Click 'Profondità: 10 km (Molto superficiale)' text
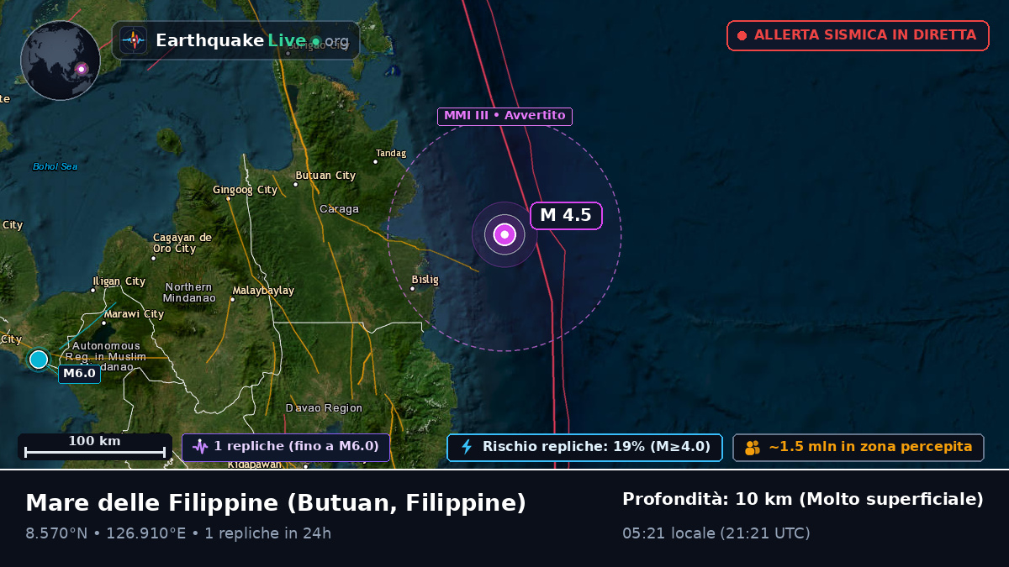The image size is (1009, 567). click(x=803, y=500)
